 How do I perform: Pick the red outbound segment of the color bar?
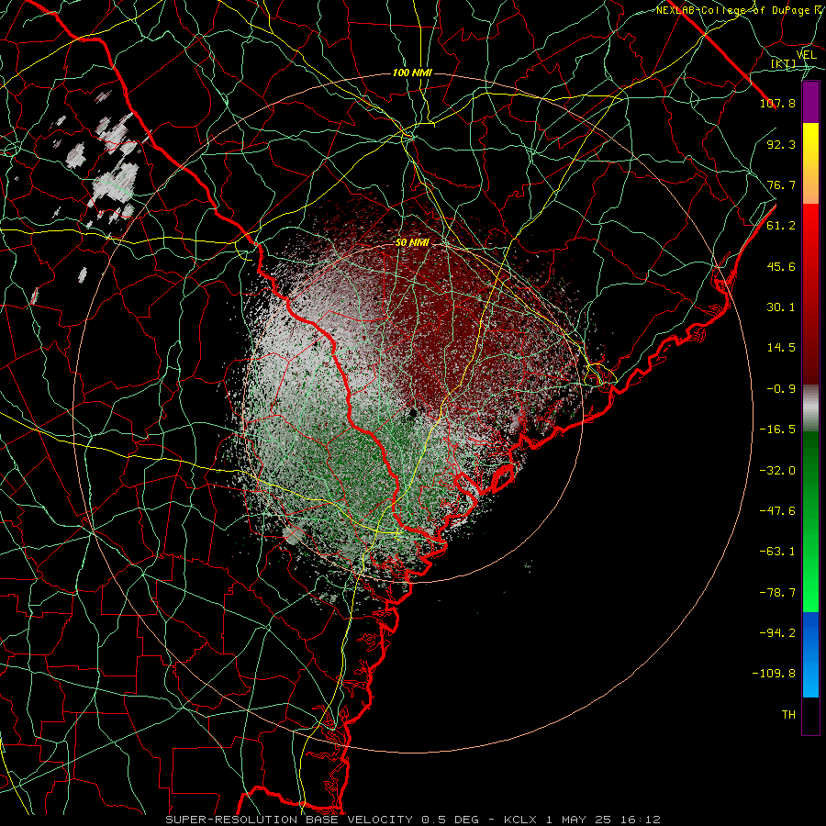[810, 294]
